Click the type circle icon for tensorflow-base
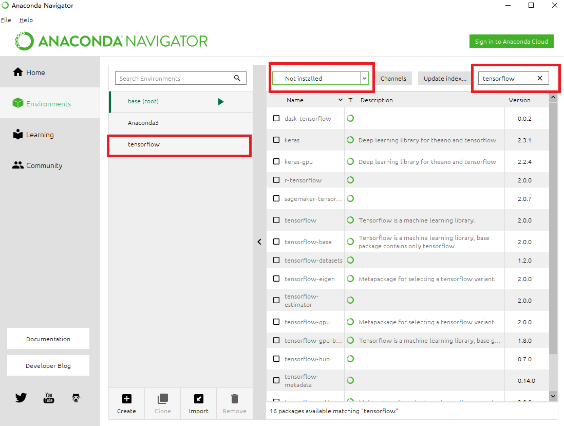Image resolution: width=564 pixels, height=426 pixels. (350, 242)
